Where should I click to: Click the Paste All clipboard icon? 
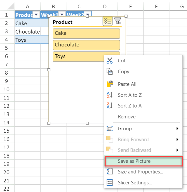coord(110,84)
